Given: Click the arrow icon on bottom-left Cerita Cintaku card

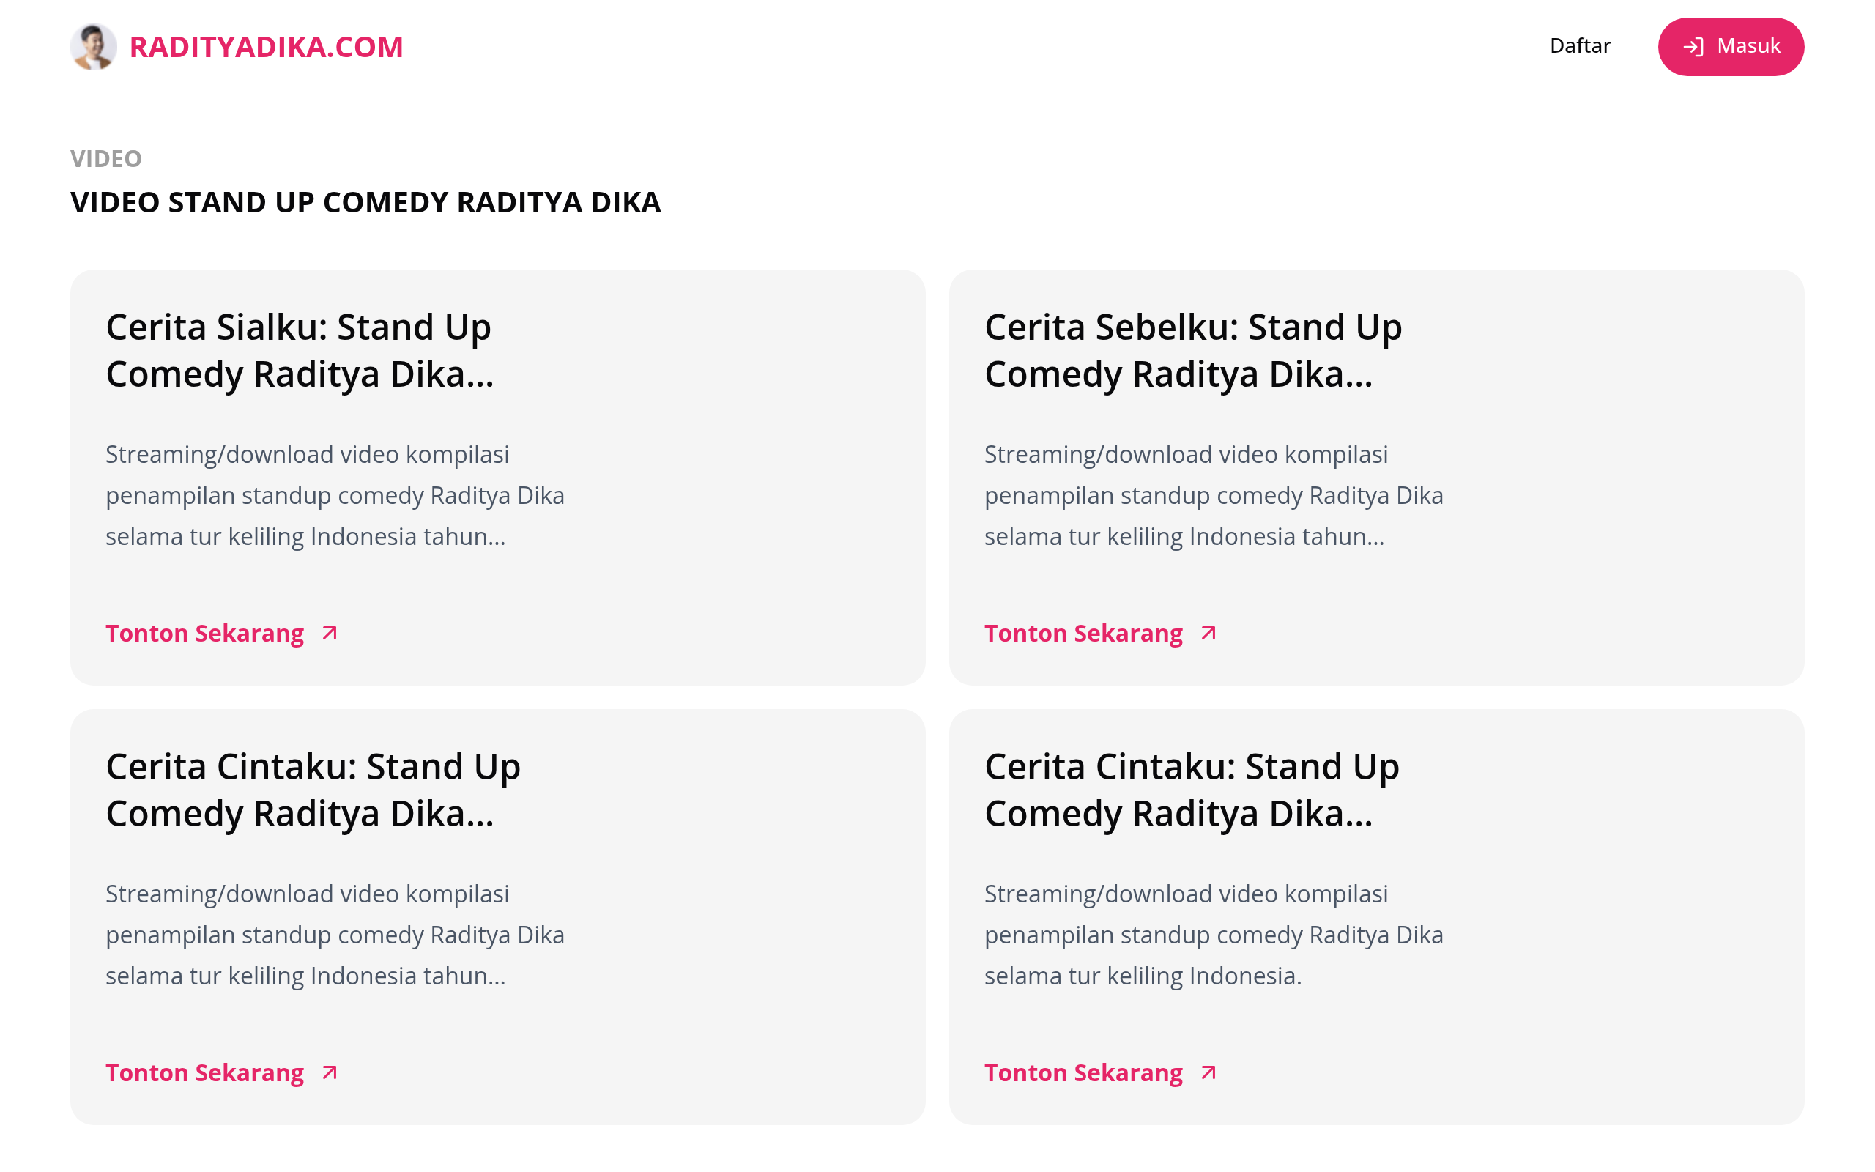Looking at the screenshot, I should point(329,1073).
